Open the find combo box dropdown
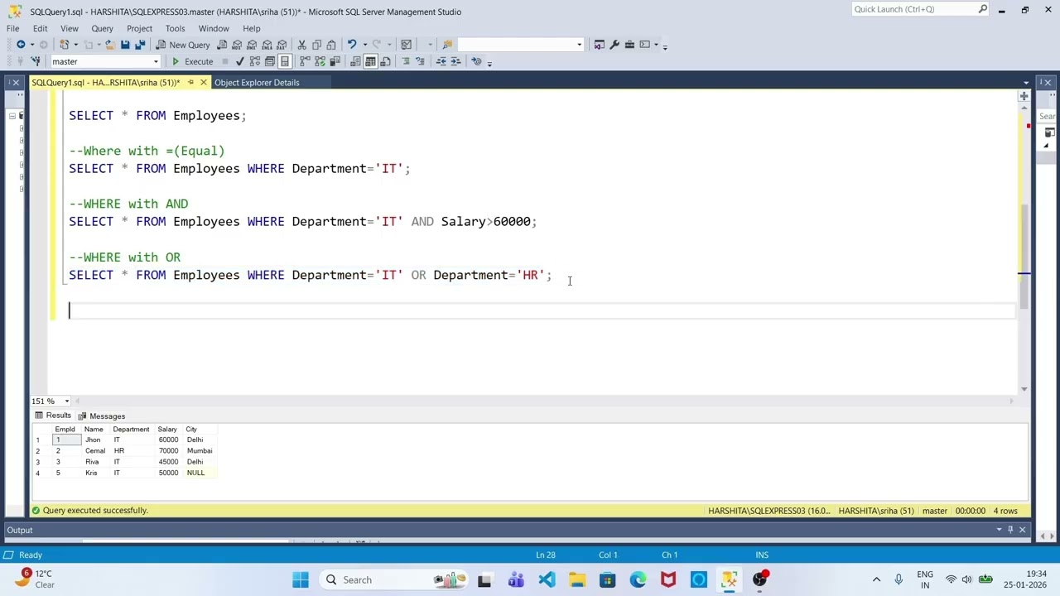This screenshot has width=1060, height=596. (580, 45)
